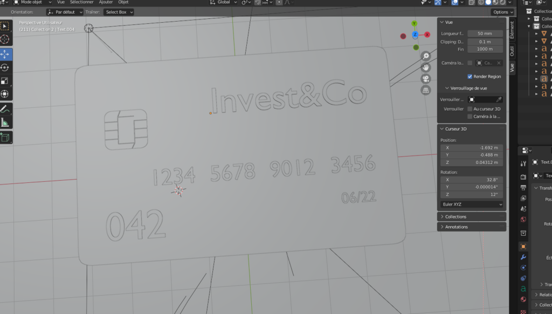Switch to material preview shading

click(x=496, y=2)
